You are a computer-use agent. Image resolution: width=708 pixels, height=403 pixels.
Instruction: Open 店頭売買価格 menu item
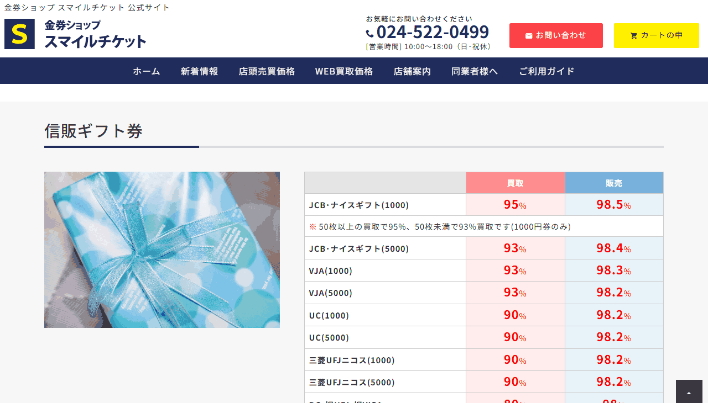(267, 71)
